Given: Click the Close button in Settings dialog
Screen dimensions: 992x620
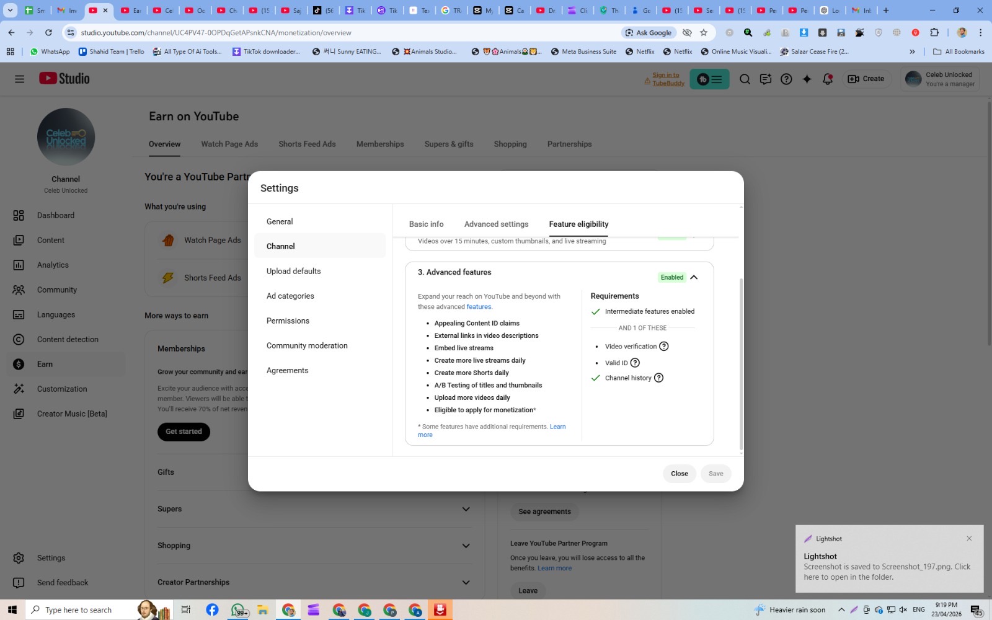Looking at the screenshot, I should [x=680, y=474].
